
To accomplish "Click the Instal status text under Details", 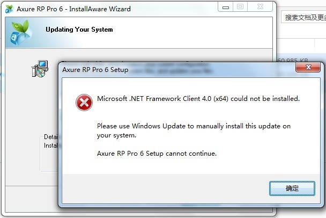I will tap(51, 146).
